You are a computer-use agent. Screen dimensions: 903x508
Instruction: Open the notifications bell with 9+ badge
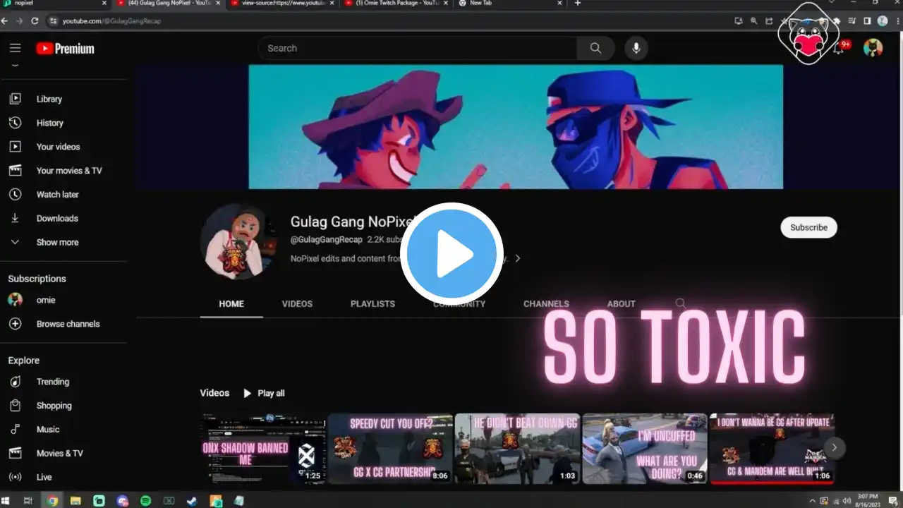(839, 48)
